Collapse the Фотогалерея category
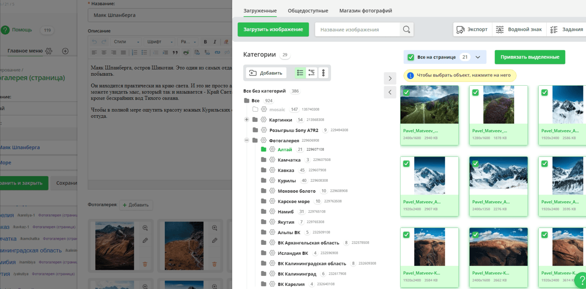586x289 pixels. click(247, 140)
